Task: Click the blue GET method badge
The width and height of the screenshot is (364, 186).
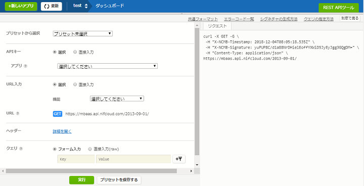Action: tap(58, 114)
